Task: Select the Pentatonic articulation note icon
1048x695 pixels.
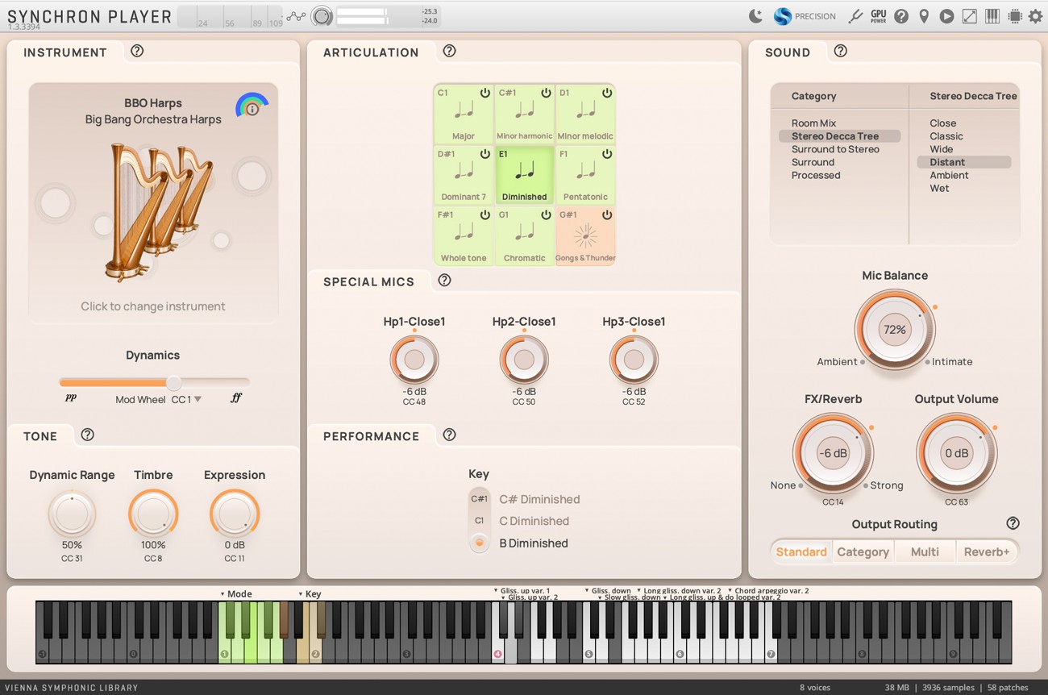Action: point(586,171)
